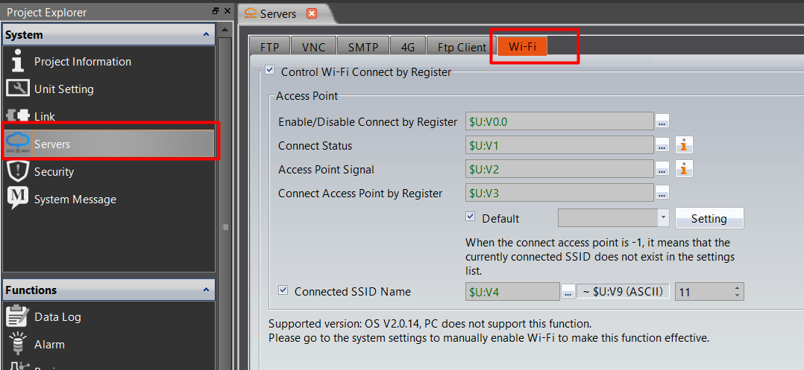Screen dimensions: 804x370
Task: Open the Default access point dropdown
Action: pos(663,218)
